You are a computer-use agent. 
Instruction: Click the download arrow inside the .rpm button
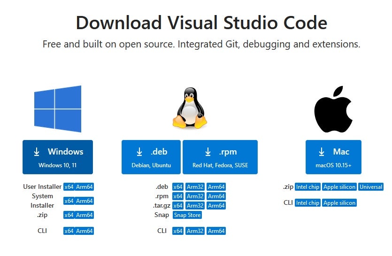[x=208, y=152]
